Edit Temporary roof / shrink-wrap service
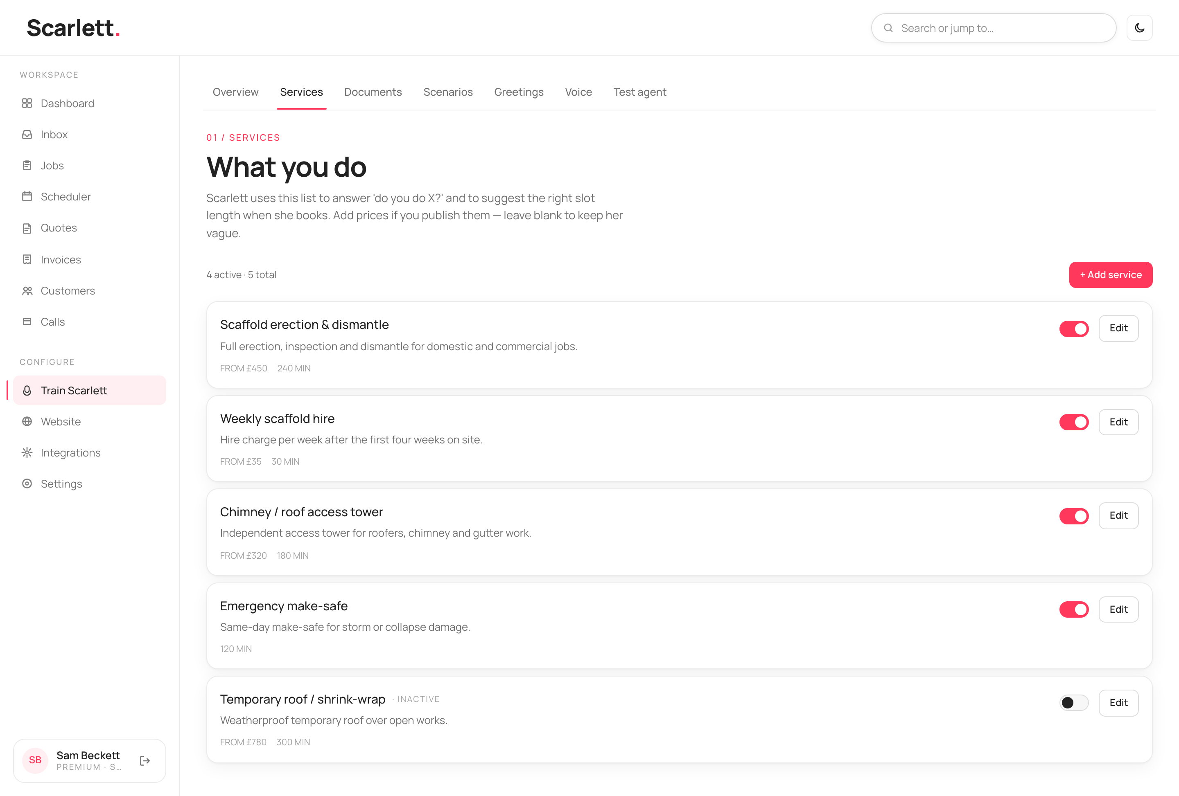The width and height of the screenshot is (1179, 796). [x=1118, y=703]
